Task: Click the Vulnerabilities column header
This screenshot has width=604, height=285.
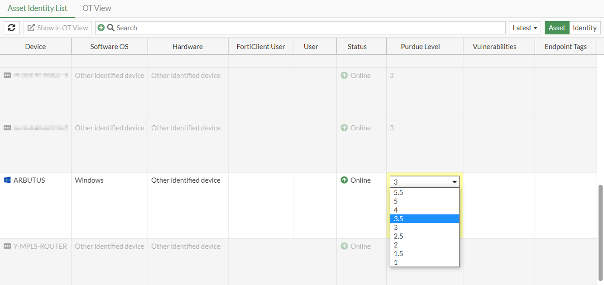Action: (494, 47)
